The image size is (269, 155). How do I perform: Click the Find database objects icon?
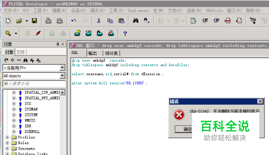pyautogui.click(x=100, y=33)
